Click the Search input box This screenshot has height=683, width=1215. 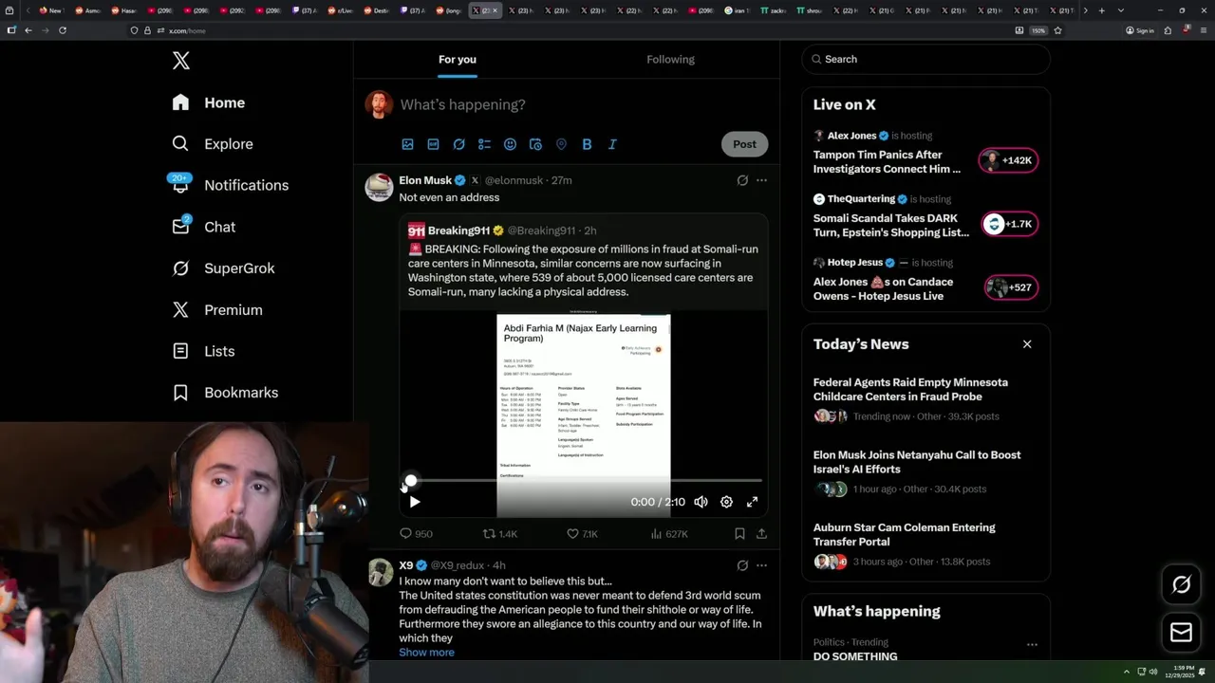coord(925,59)
